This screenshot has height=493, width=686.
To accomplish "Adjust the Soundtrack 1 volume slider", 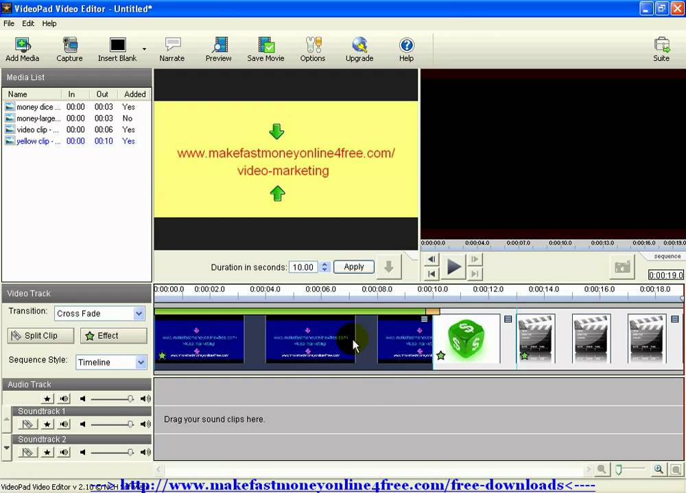I will click(130, 424).
